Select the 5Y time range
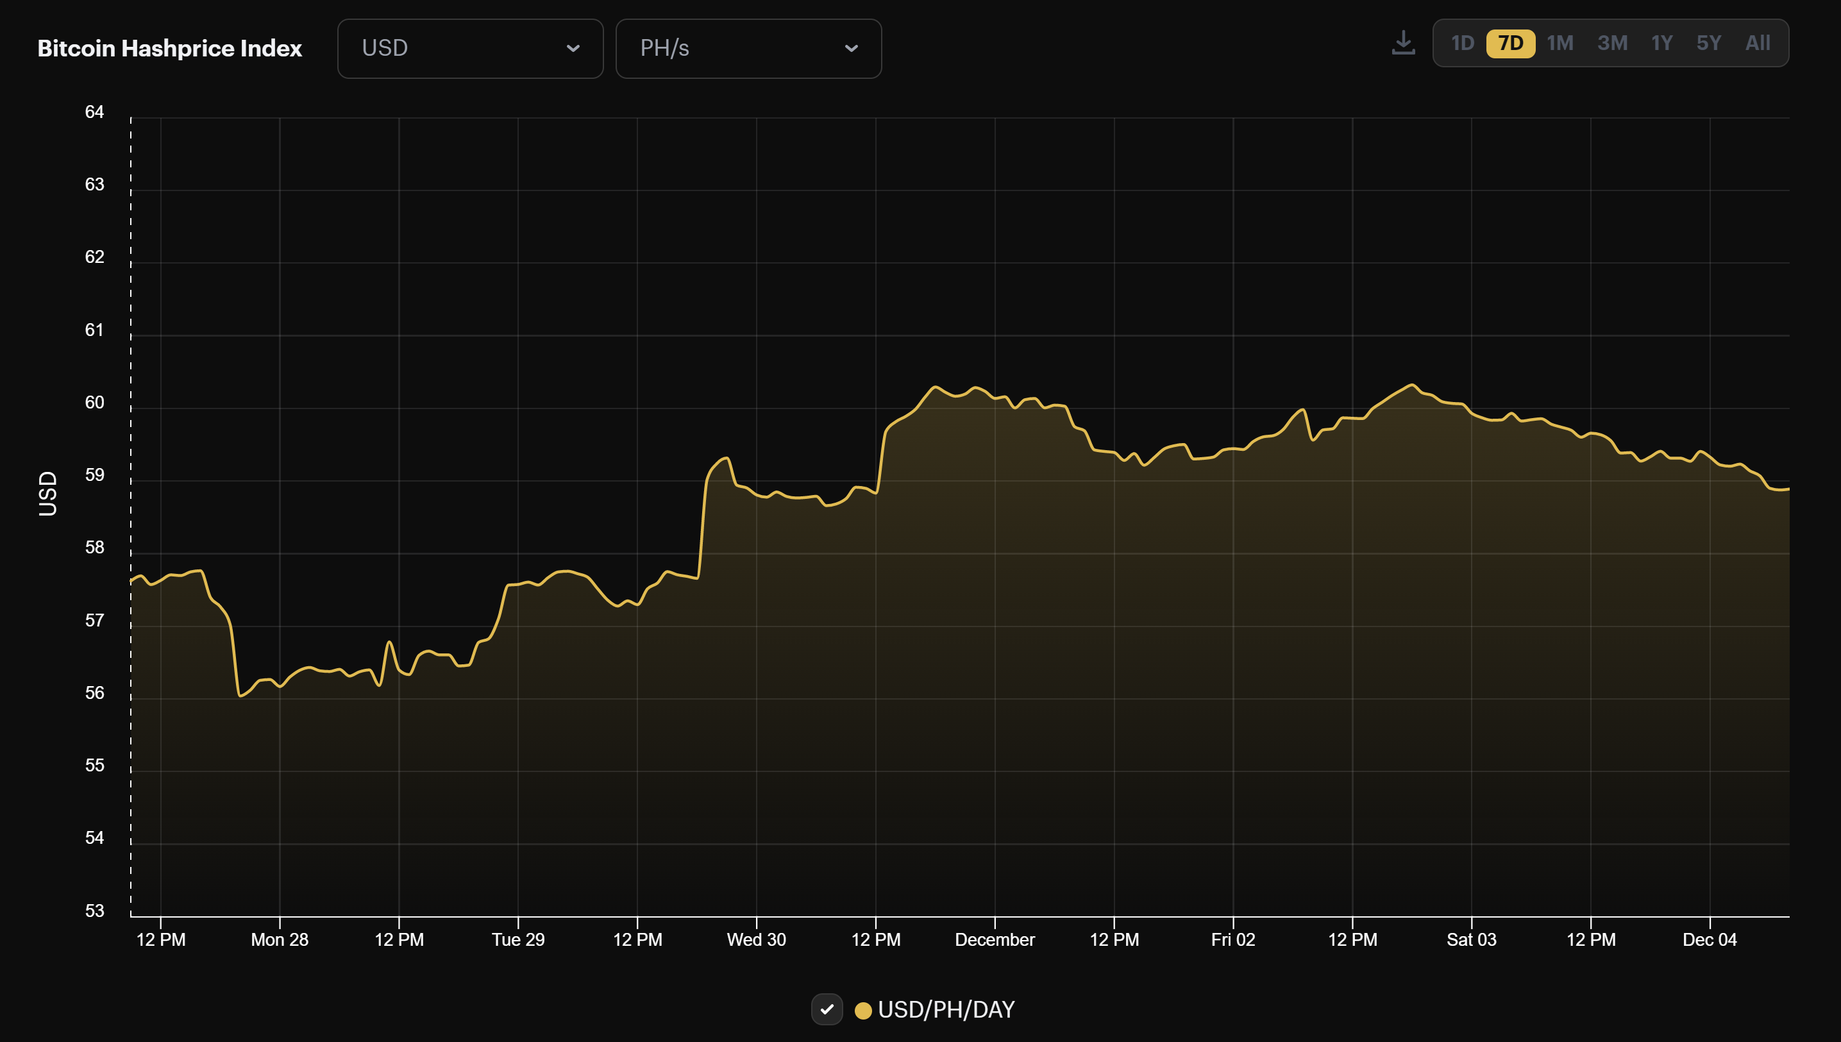Image resolution: width=1841 pixels, height=1042 pixels. tap(1710, 43)
